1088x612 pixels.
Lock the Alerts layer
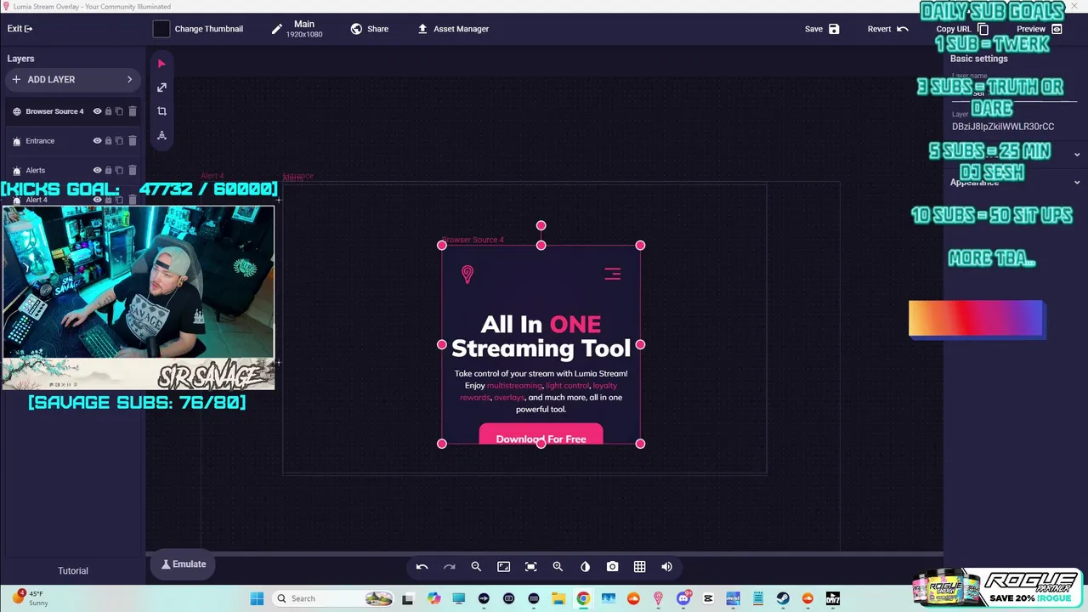108,170
